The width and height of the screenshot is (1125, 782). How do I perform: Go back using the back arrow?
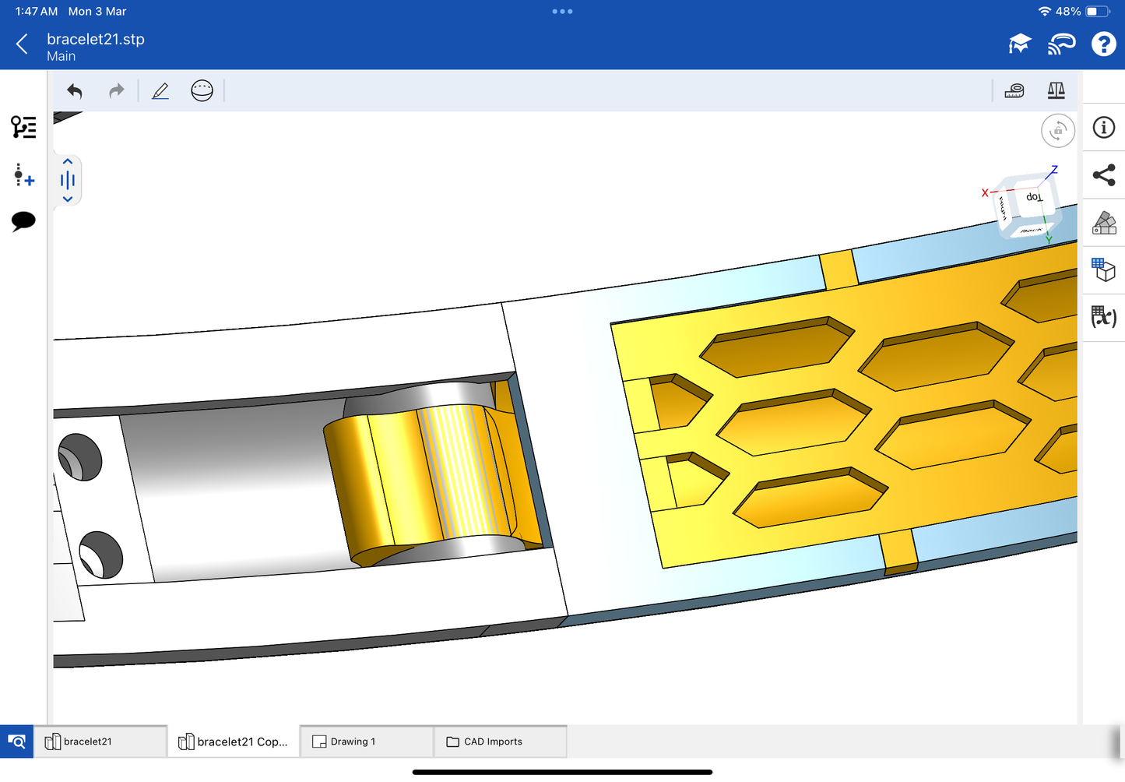[x=22, y=44]
